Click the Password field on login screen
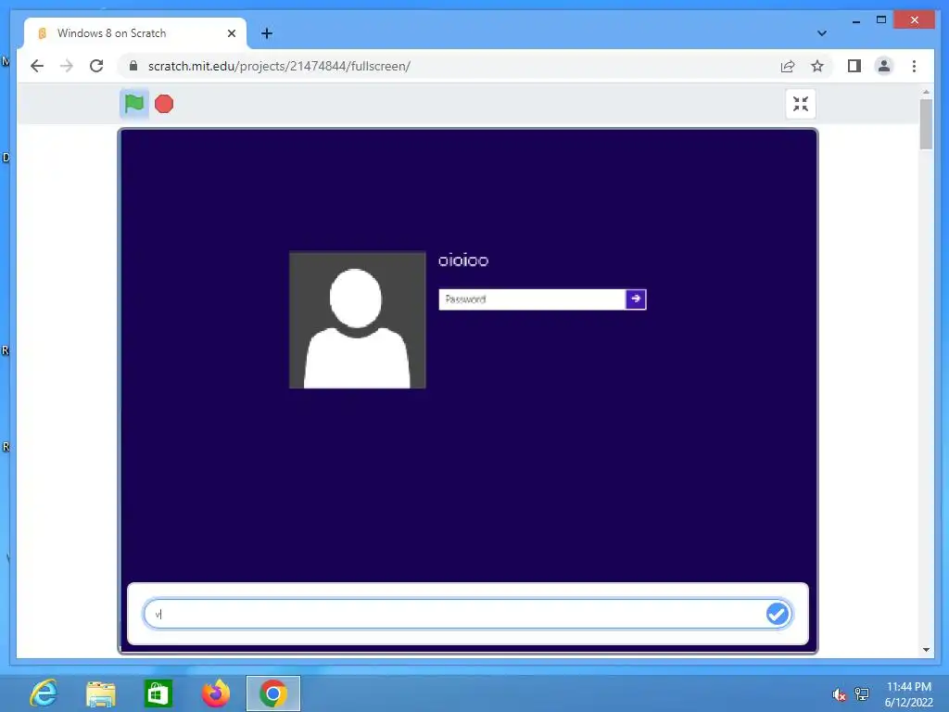Image resolution: width=949 pixels, height=712 pixels. coord(532,299)
